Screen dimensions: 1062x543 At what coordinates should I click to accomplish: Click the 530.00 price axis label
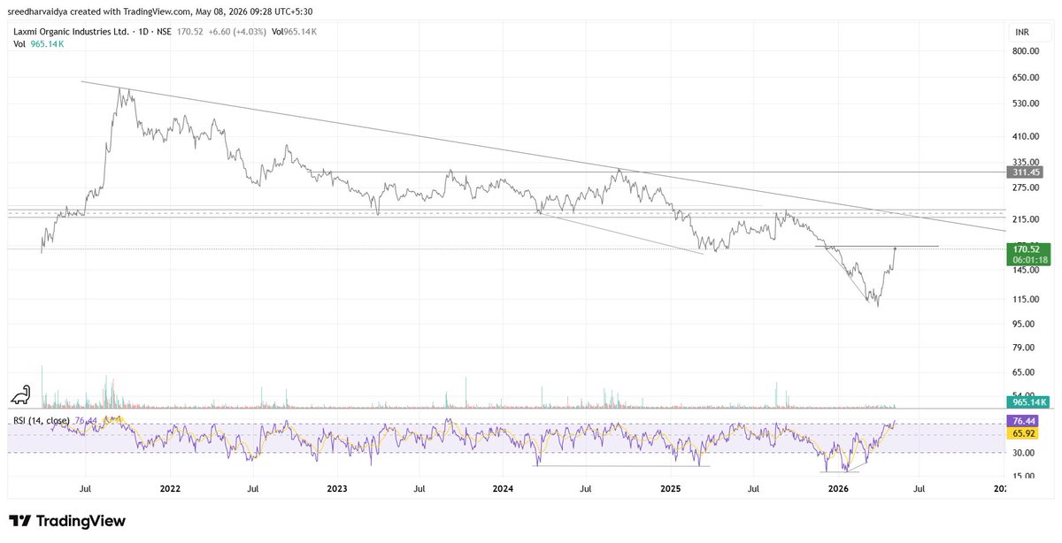pos(1027,103)
